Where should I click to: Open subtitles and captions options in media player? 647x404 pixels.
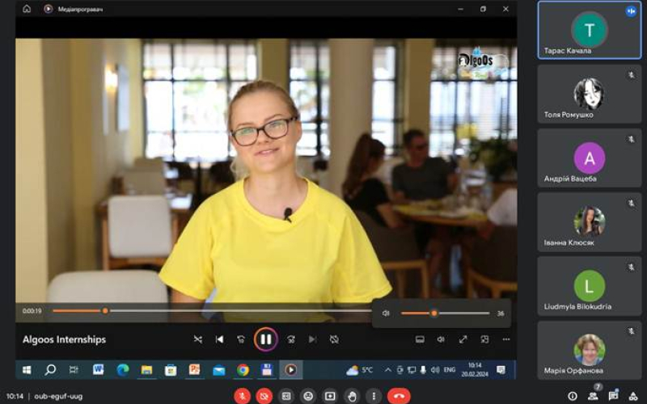(420, 339)
